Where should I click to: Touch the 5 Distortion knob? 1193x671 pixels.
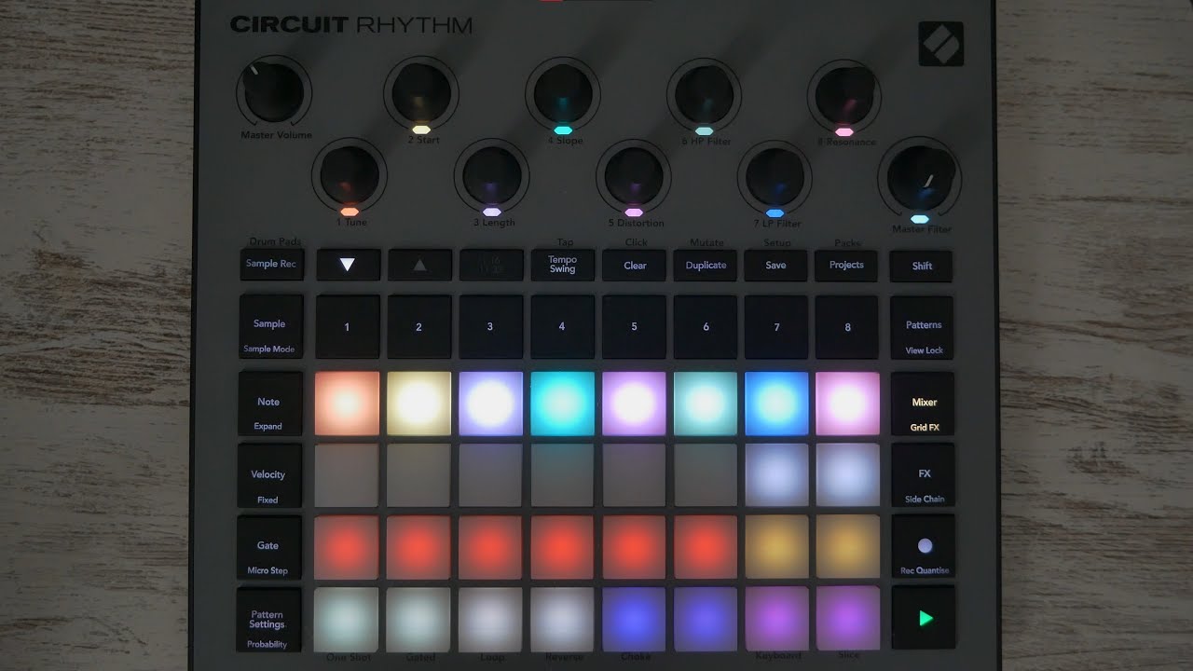click(634, 174)
